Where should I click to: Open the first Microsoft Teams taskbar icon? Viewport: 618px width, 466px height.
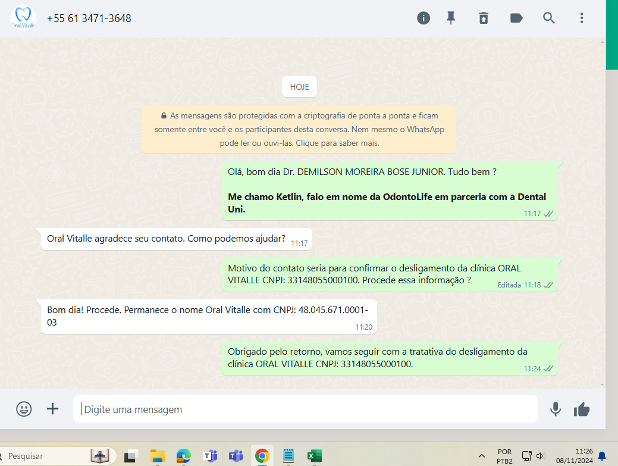[210, 456]
